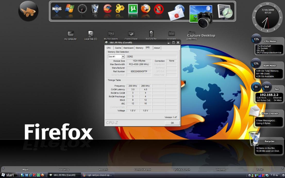
Task: Open the ΔΗΜΗΤΡΗΣ desktop folder
Action: click(191, 35)
